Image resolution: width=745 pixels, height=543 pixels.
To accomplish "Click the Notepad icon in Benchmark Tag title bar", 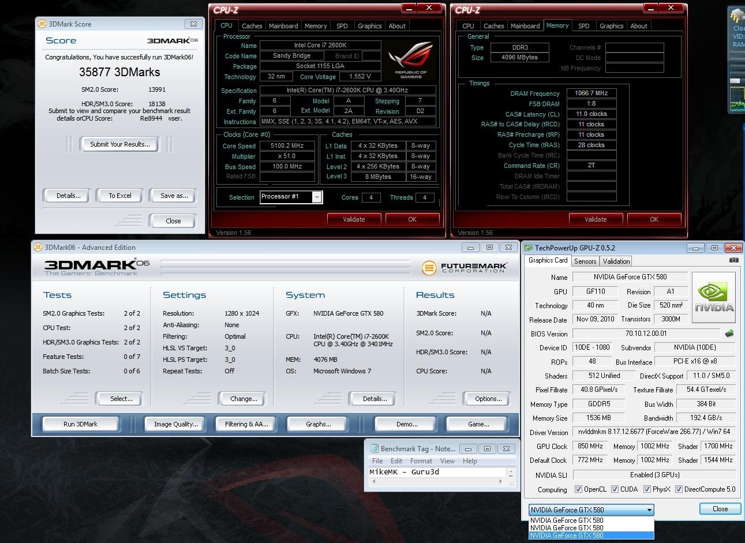I will (373, 448).
